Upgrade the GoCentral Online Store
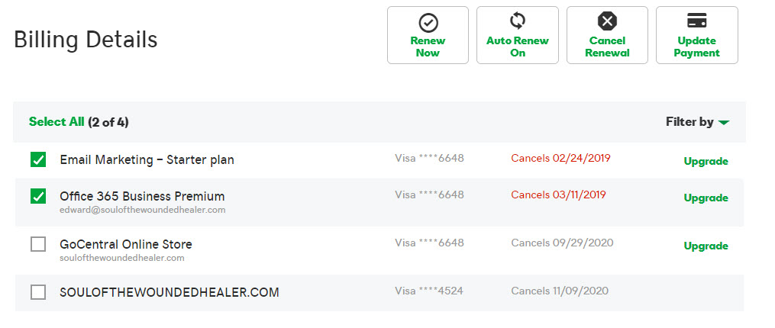This screenshot has width=775, height=328. (706, 246)
